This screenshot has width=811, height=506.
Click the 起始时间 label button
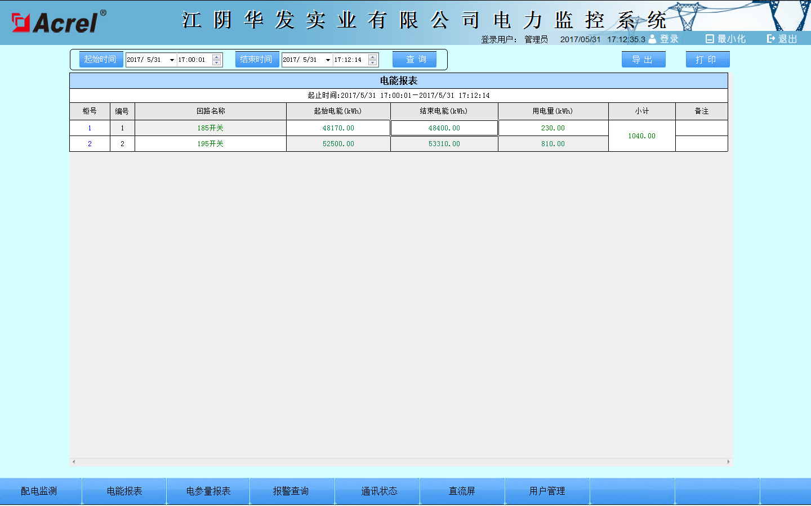pos(101,59)
